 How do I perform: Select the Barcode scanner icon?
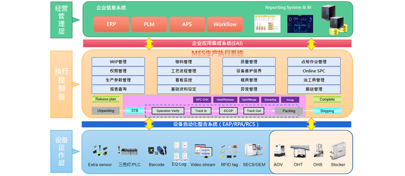tap(157, 151)
